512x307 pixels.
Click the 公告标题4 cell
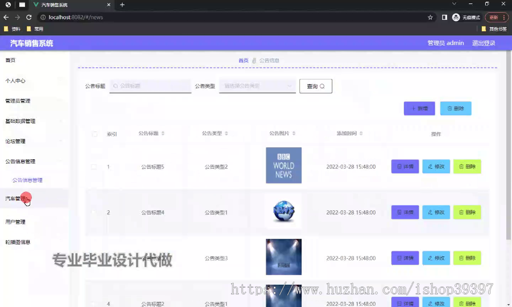click(x=152, y=213)
